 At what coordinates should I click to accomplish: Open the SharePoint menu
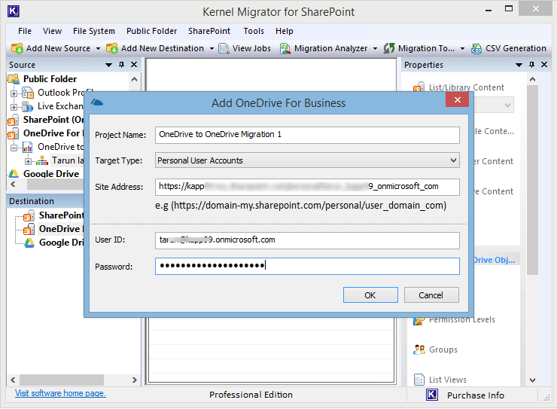pyautogui.click(x=209, y=32)
